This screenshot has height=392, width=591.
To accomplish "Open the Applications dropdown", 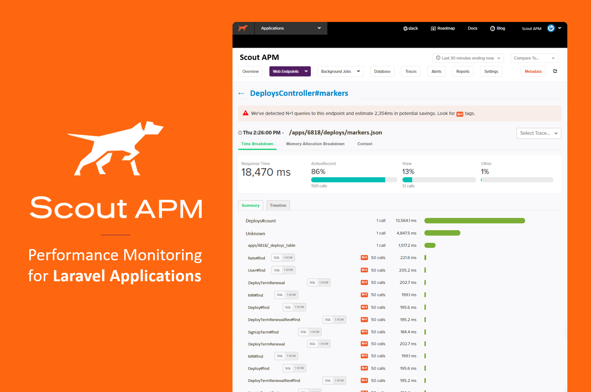I will pos(291,28).
